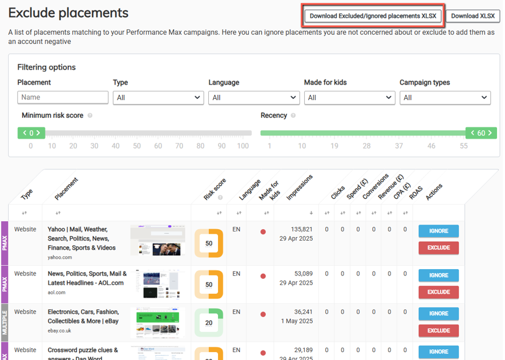
Task: Sort table by Language column
Action: 237,213
